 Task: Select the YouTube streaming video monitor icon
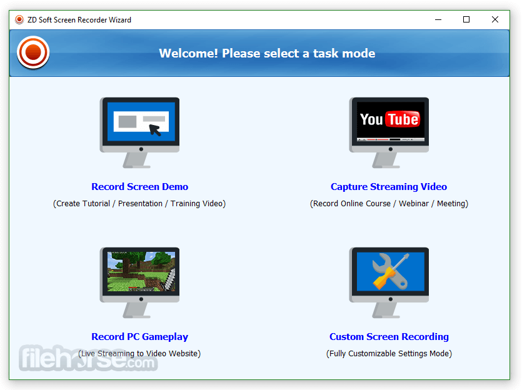click(x=389, y=131)
